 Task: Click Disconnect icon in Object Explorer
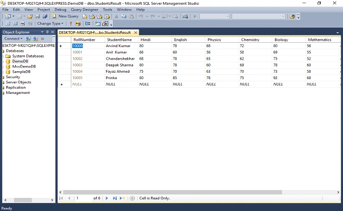(x=35, y=39)
